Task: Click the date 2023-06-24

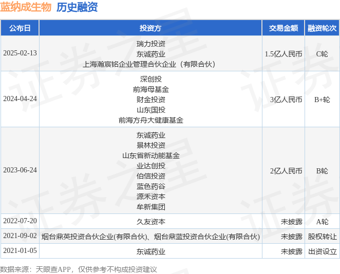Action: click(x=20, y=170)
